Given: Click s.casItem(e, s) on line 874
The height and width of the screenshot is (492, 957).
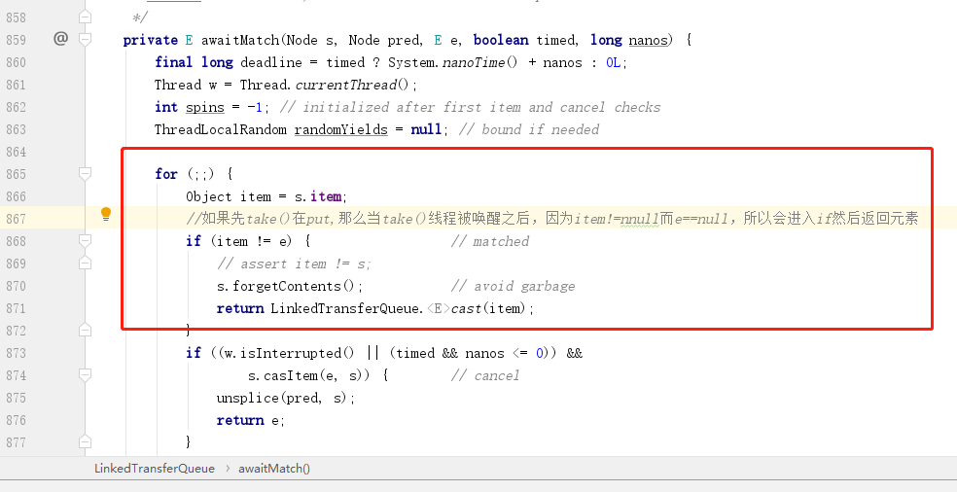Looking at the screenshot, I should tap(305, 375).
